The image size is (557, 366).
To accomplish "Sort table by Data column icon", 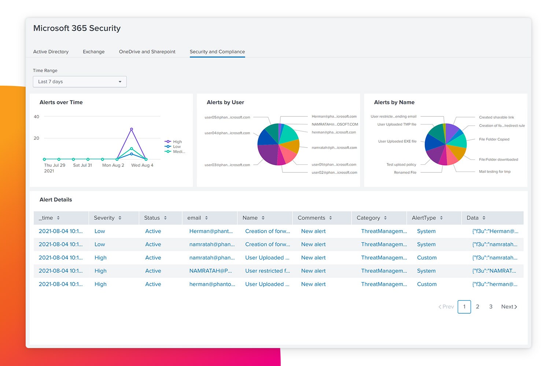I will click(484, 218).
